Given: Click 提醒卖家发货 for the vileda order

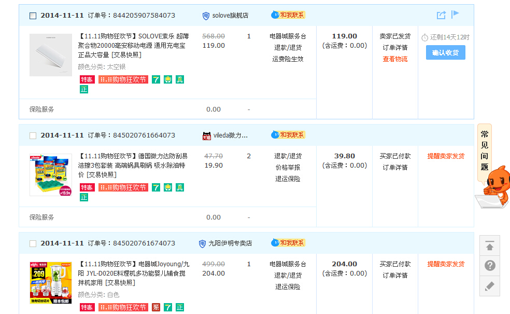Looking at the screenshot, I should point(446,156).
